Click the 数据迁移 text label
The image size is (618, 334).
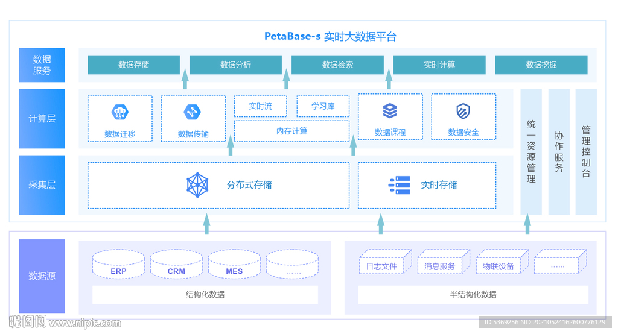click(120, 134)
